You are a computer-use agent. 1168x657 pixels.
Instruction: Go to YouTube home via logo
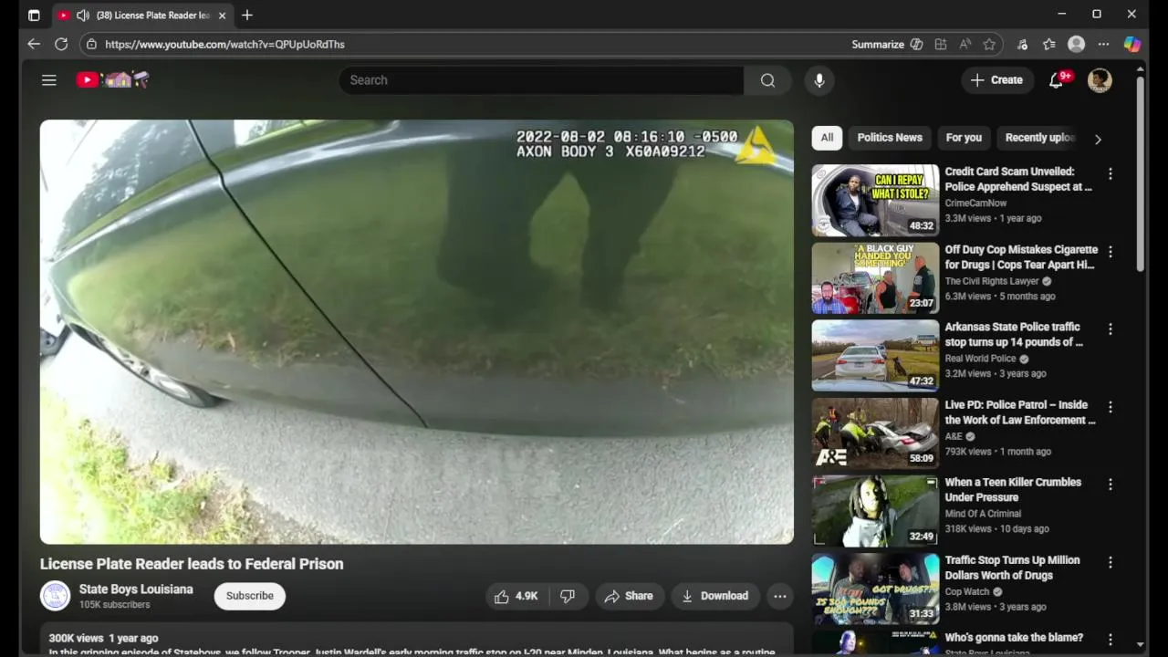click(x=112, y=80)
